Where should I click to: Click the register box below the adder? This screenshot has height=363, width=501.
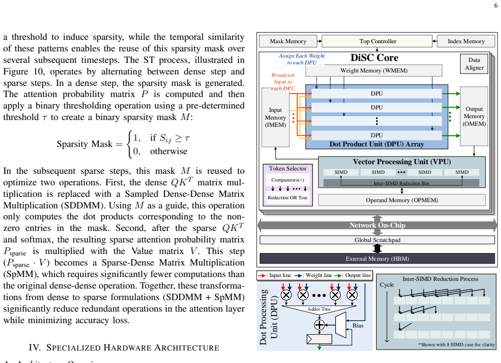(319, 339)
